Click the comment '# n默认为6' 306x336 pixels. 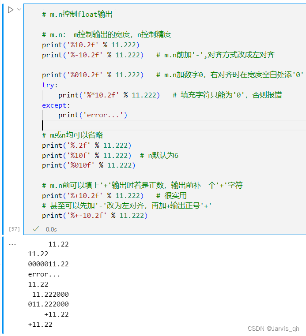159,155
